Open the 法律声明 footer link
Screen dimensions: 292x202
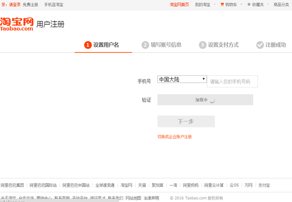[x=151, y=198]
